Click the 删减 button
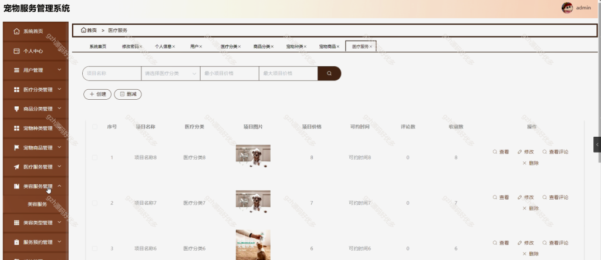 pos(128,94)
